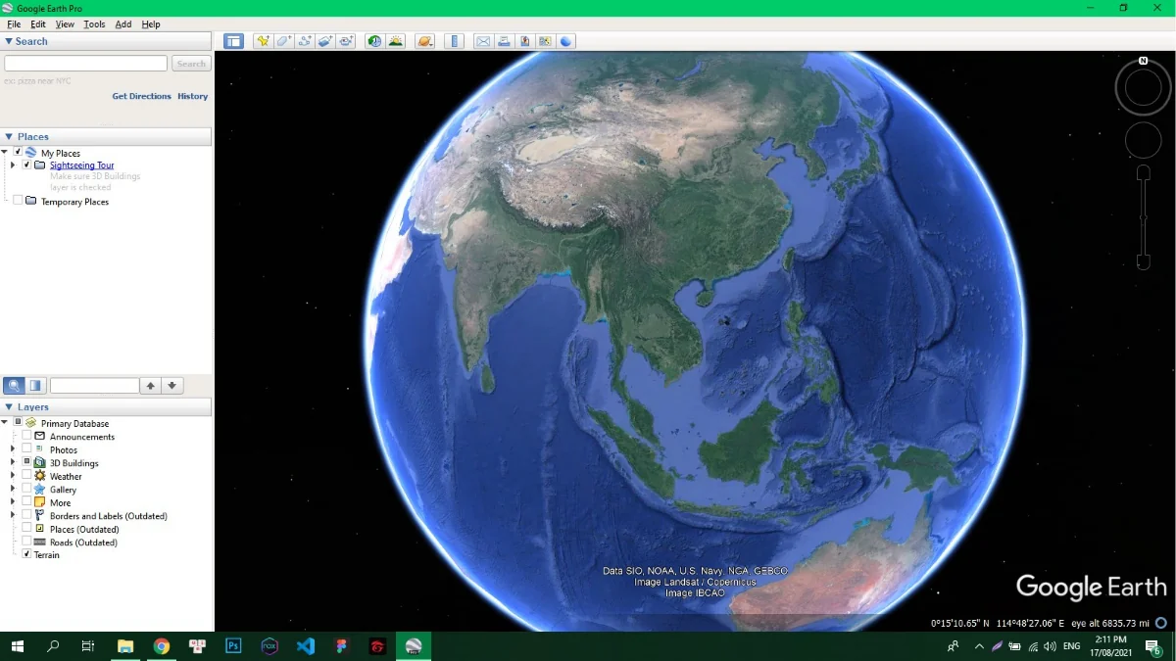Open the ruler measuring tool

(x=454, y=41)
